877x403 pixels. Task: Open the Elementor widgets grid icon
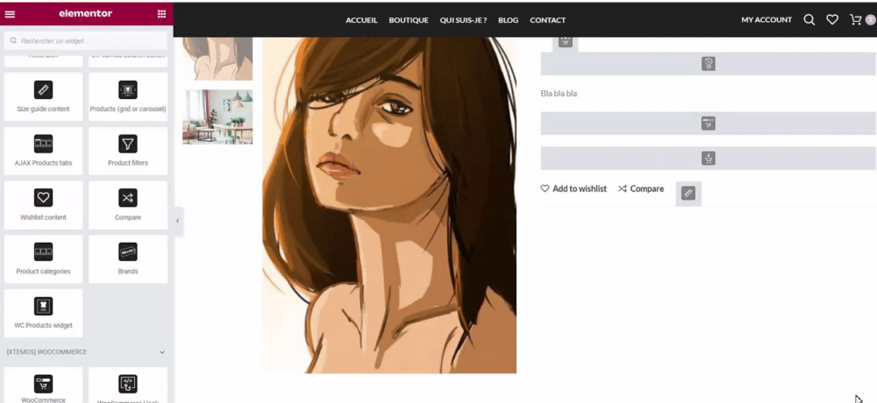[x=161, y=14]
